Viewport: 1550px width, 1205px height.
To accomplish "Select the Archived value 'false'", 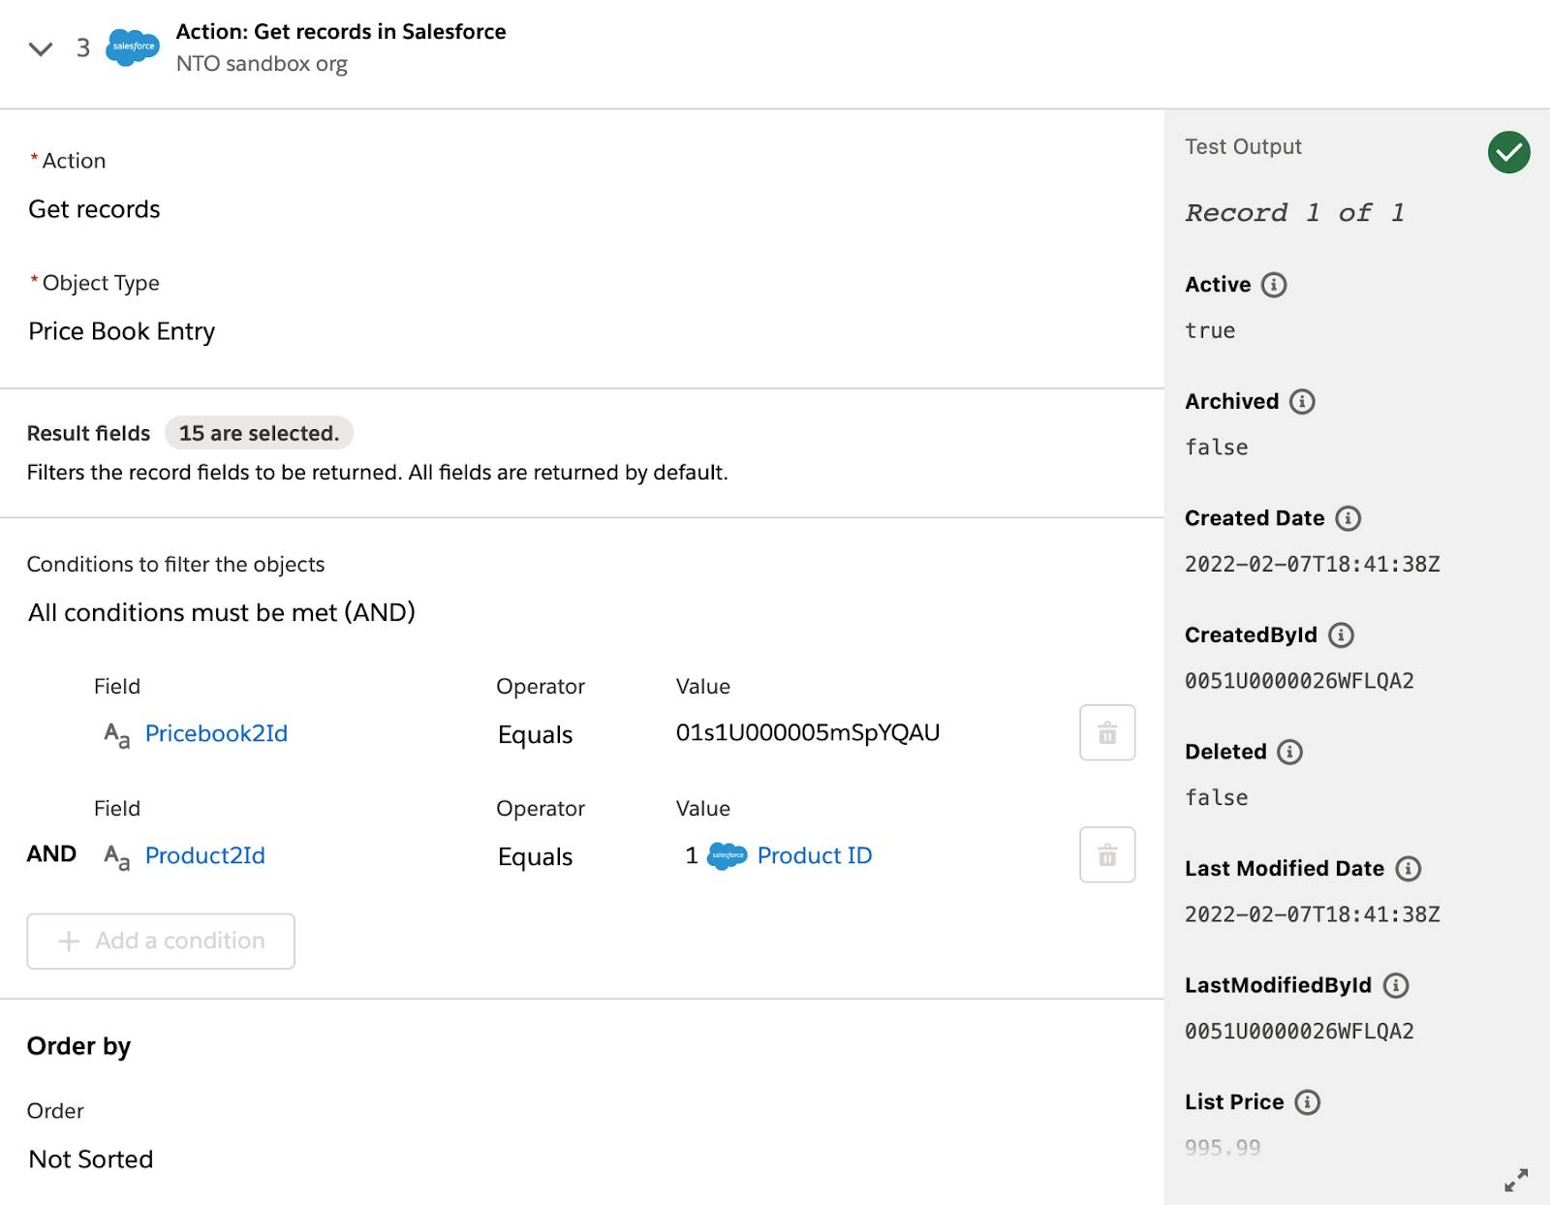I will point(1217,448).
